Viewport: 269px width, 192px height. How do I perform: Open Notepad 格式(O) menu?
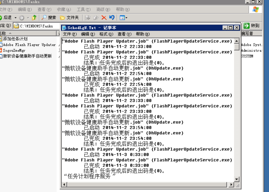coord(106,34)
